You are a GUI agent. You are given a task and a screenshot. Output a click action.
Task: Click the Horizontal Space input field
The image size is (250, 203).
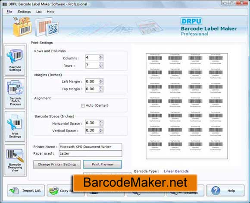[x=92, y=123]
